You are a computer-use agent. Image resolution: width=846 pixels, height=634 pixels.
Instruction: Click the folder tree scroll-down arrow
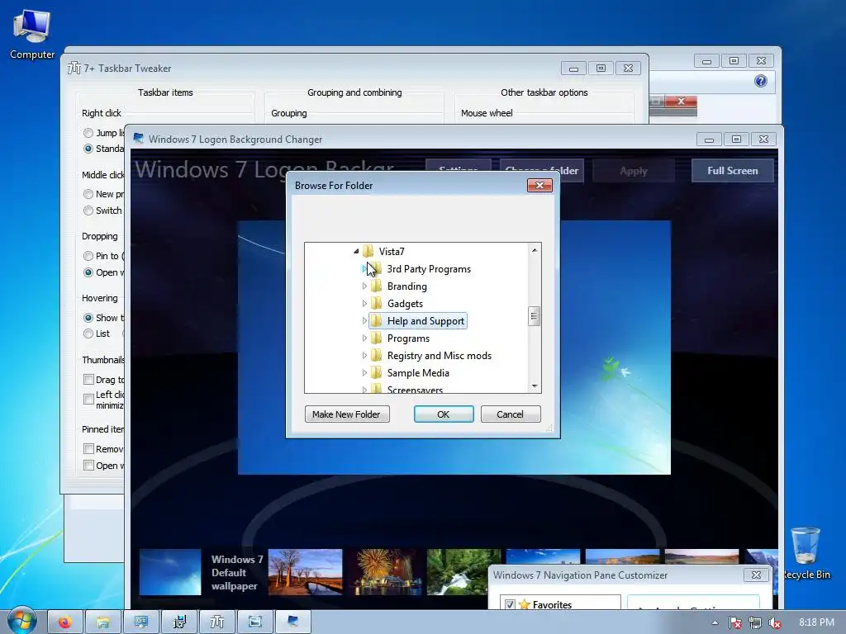click(x=535, y=386)
